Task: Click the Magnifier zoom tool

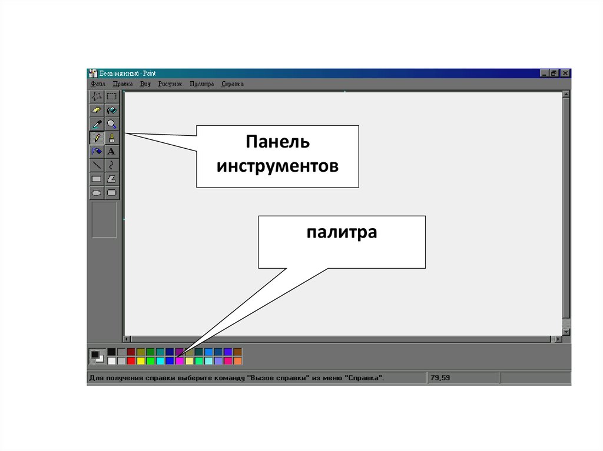Action: point(112,123)
